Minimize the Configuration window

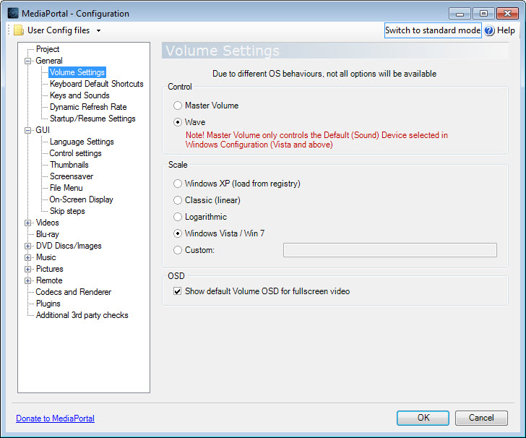coord(460,14)
